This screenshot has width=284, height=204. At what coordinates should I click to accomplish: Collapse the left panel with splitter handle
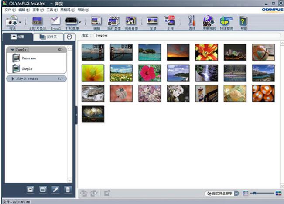coord(76,115)
